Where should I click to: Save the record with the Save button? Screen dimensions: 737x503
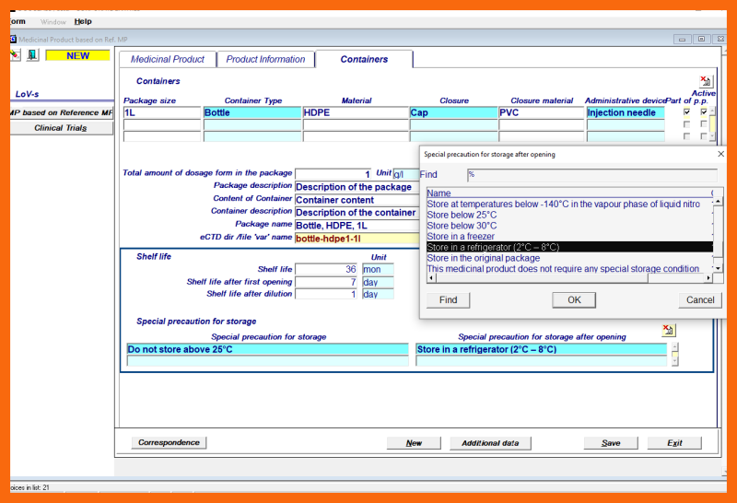click(x=611, y=443)
